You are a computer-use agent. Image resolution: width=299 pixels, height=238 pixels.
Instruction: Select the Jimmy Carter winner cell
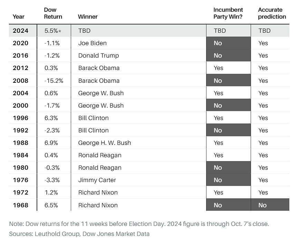point(97,180)
